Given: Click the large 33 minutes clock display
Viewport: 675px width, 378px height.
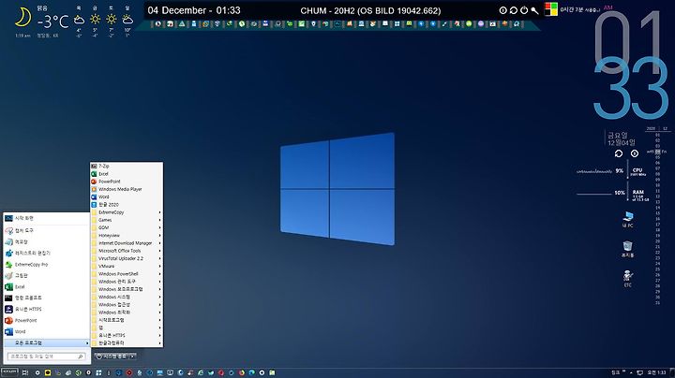Looking at the screenshot, I should (x=631, y=88).
